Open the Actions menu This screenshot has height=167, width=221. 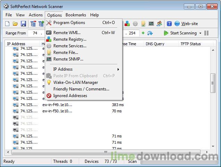tap(36, 15)
